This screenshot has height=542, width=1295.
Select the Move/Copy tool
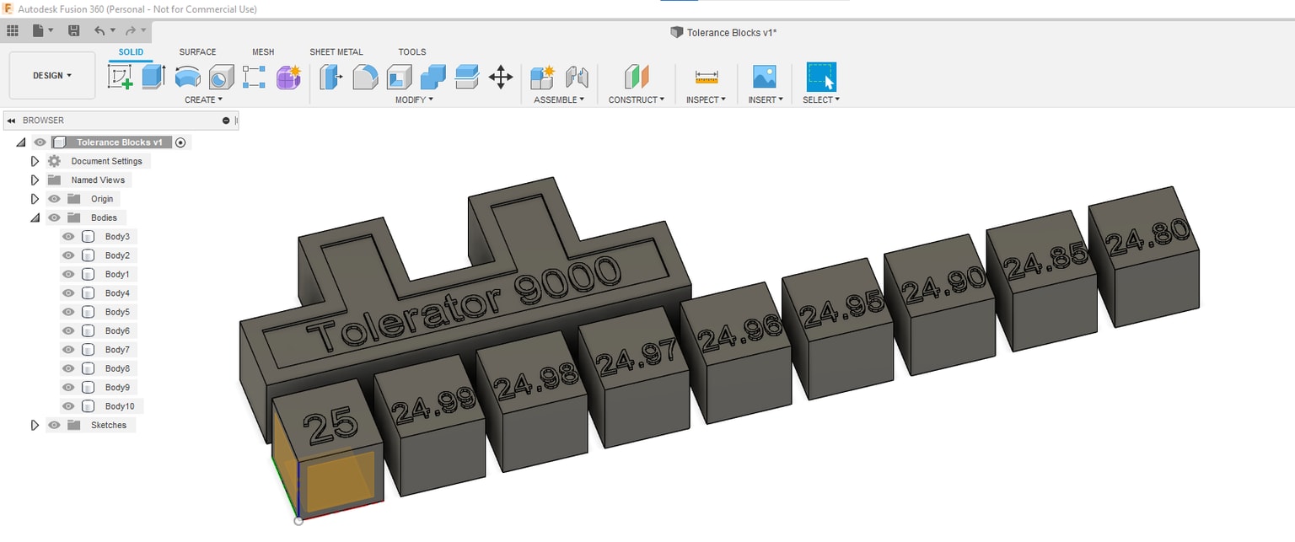pos(501,78)
